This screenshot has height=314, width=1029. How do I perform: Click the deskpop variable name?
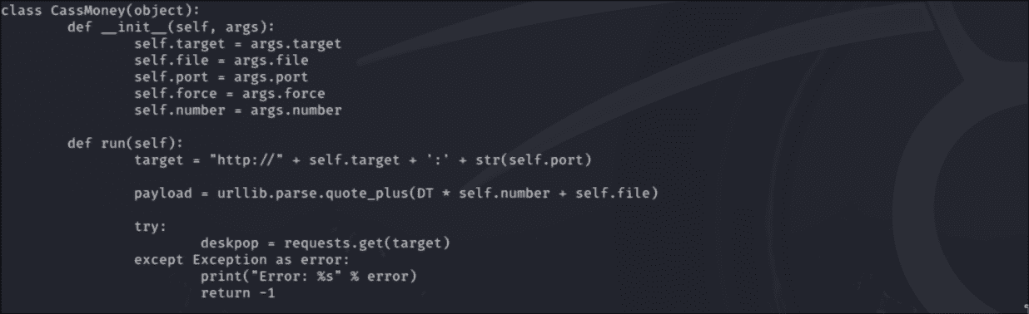230,243
